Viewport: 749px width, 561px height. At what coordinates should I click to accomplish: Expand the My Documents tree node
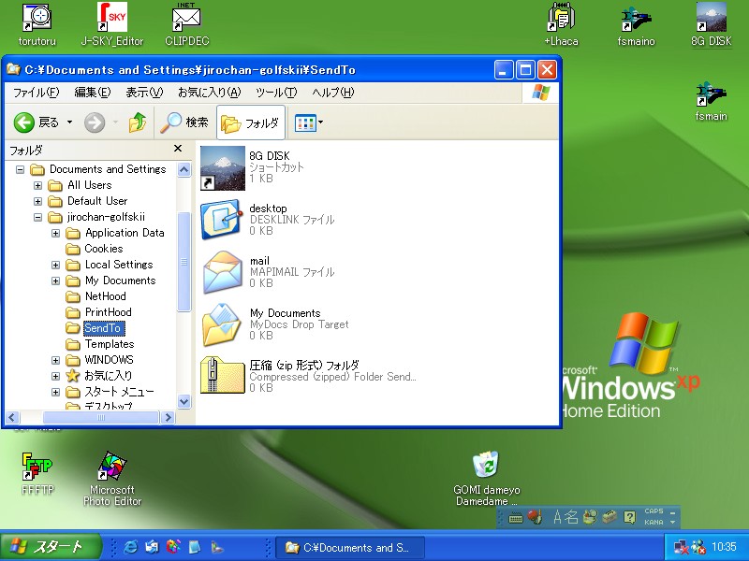pos(56,280)
